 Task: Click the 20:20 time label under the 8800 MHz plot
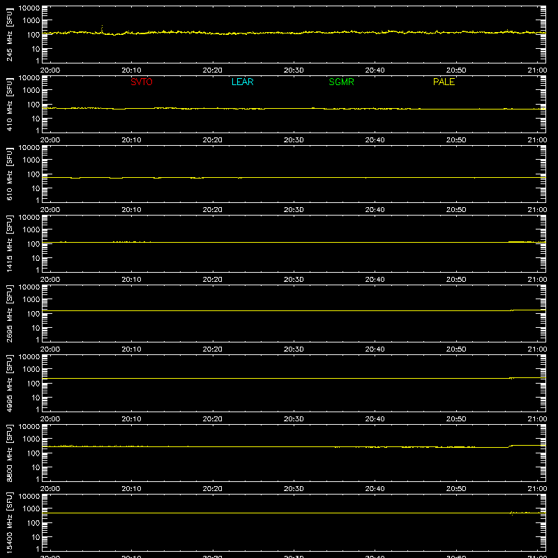tap(213, 489)
